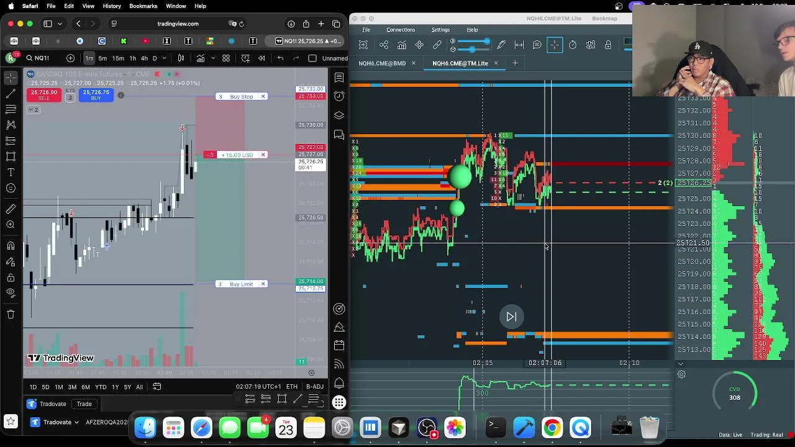The height and width of the screenshot is (447, 795).
Task: Click the Bookmap add-chart zoom icon
Action: click(x=363, y=45)
